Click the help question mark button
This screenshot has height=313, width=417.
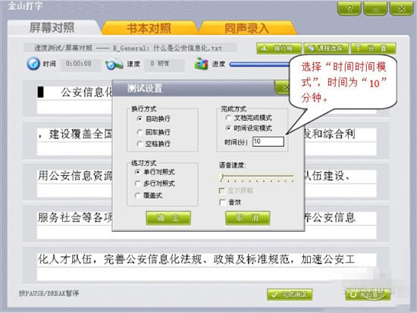pos(350,9)
